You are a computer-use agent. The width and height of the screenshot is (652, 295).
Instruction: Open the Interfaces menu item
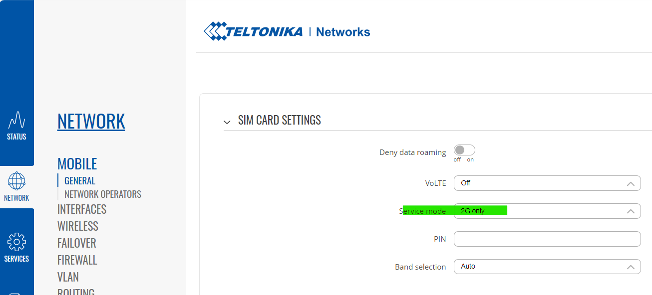[82, 209]
